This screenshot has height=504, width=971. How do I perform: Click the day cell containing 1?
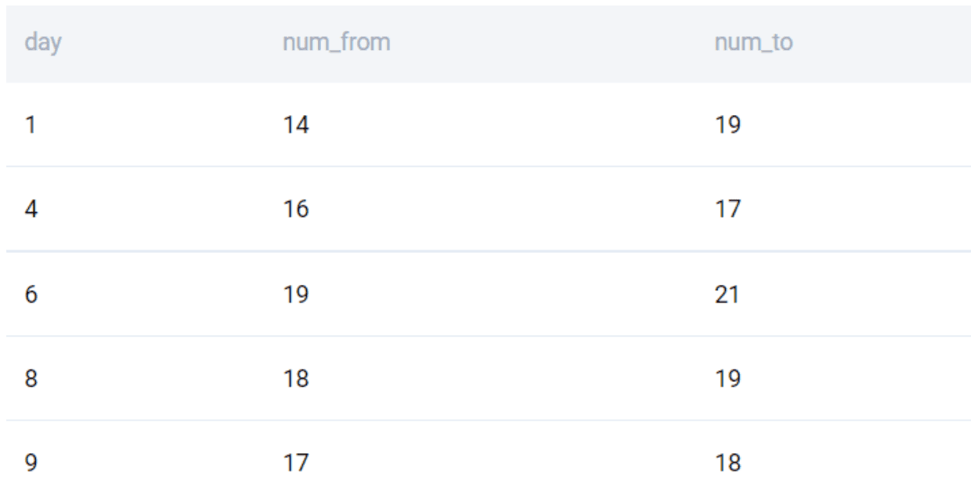click(31, 125)
